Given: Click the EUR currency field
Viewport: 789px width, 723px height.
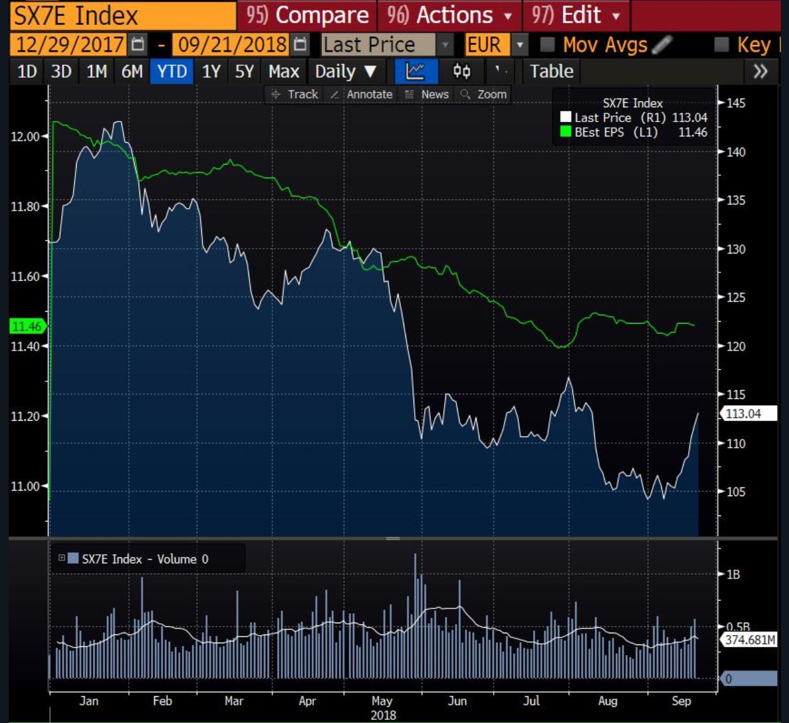Looking at the screenshot, I should coord(487,45).
